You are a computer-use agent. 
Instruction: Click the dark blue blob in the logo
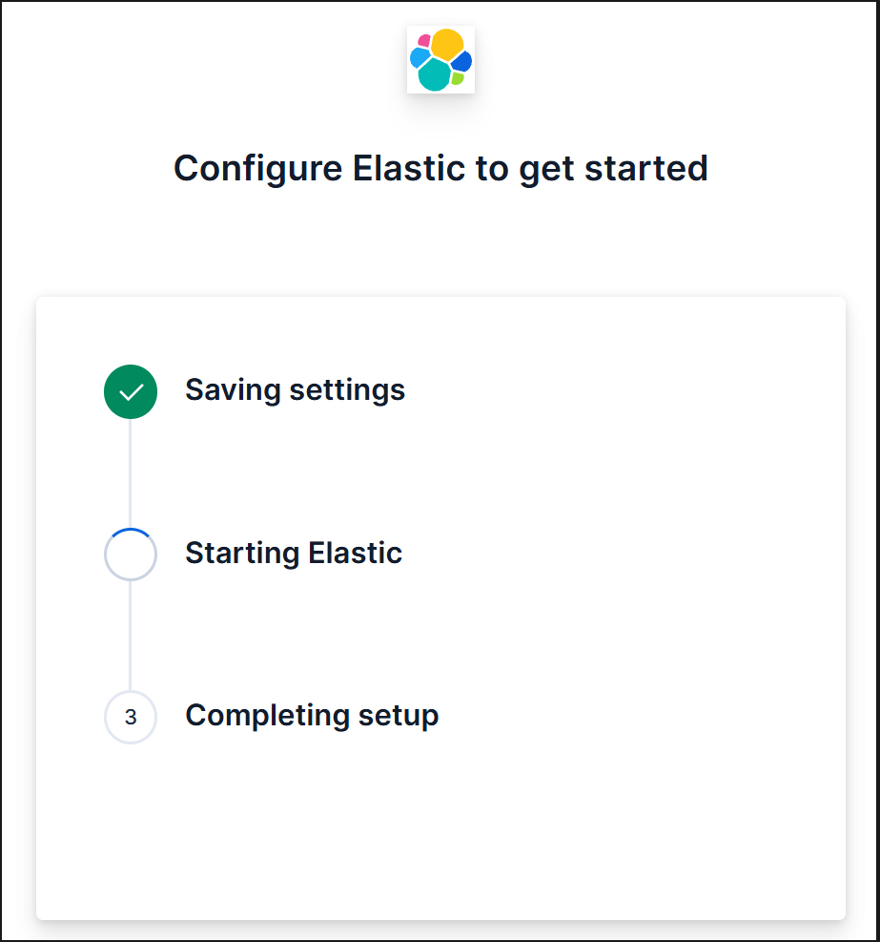coord(462,61)
